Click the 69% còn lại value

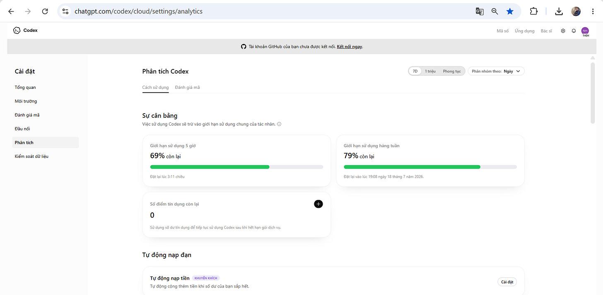[x=165, y=156]
